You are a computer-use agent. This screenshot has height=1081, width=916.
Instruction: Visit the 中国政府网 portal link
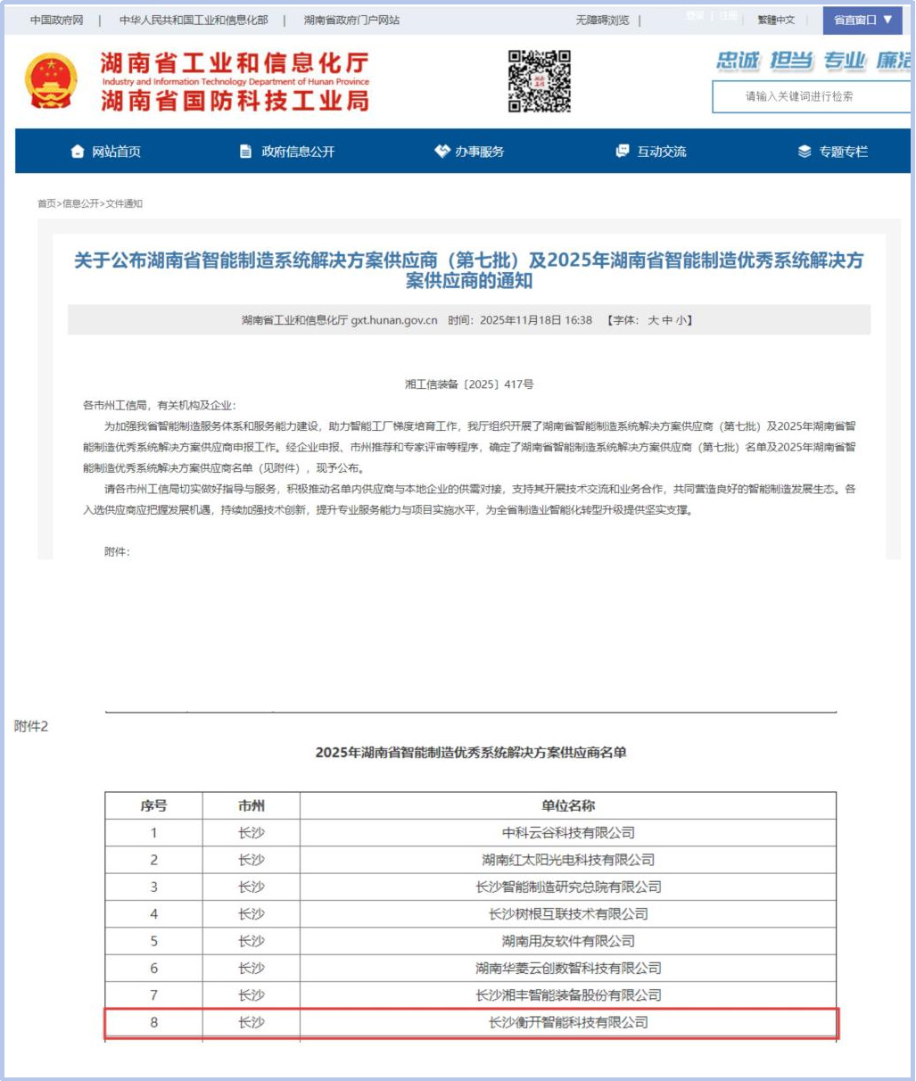click(55, 20)
